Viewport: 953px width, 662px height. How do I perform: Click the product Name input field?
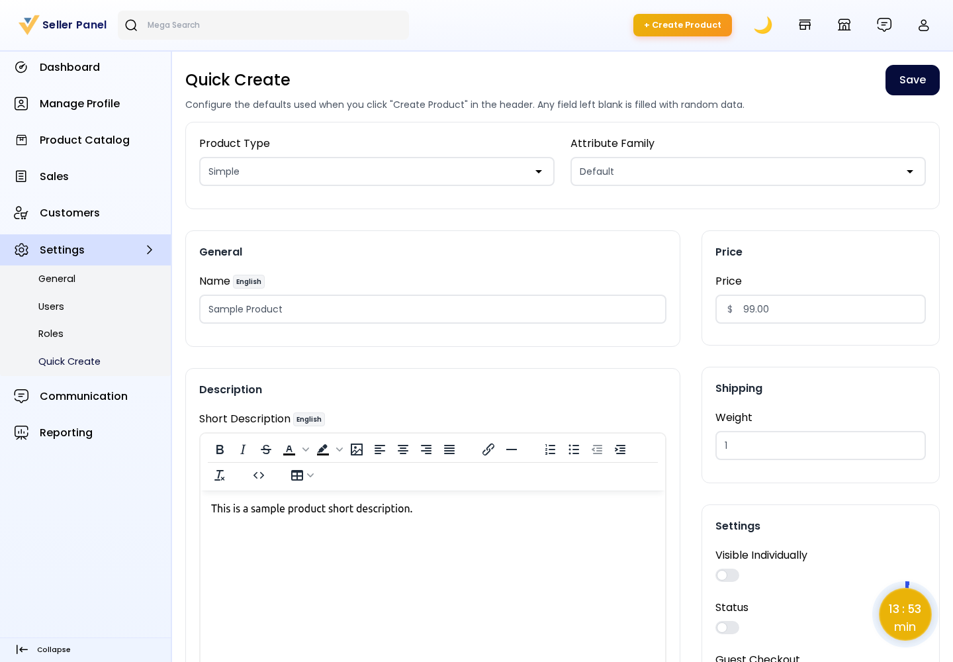tap(433, 309)
